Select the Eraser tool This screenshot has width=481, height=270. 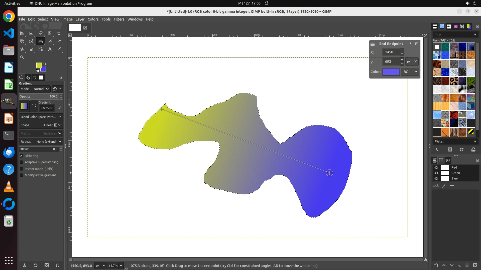[x=59, y=41]
